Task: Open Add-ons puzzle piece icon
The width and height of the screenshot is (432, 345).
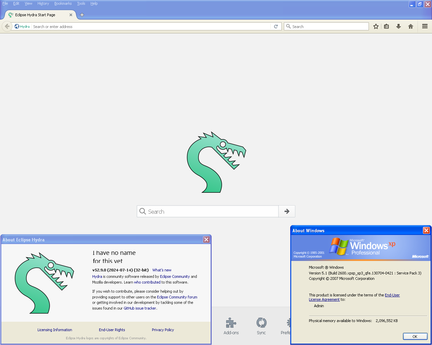Action: [x=231, y=323]
